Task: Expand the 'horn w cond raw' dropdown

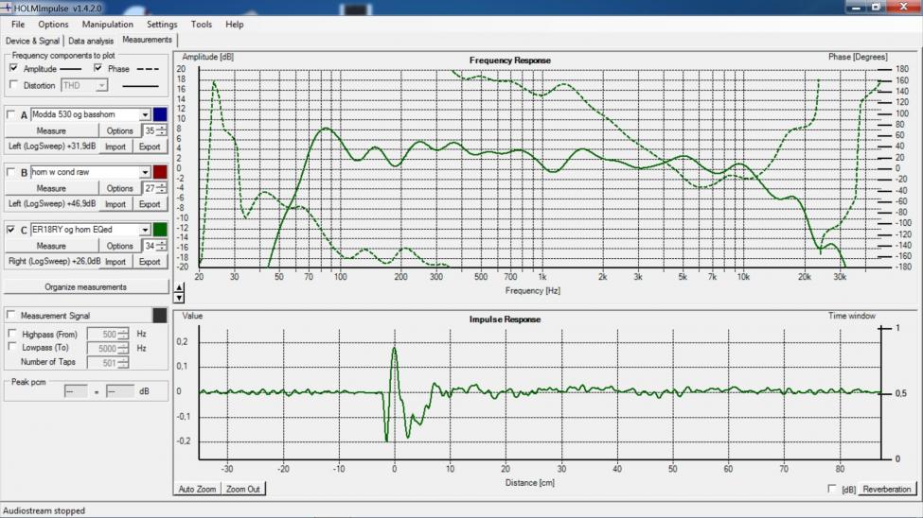Action: (145, 172)
